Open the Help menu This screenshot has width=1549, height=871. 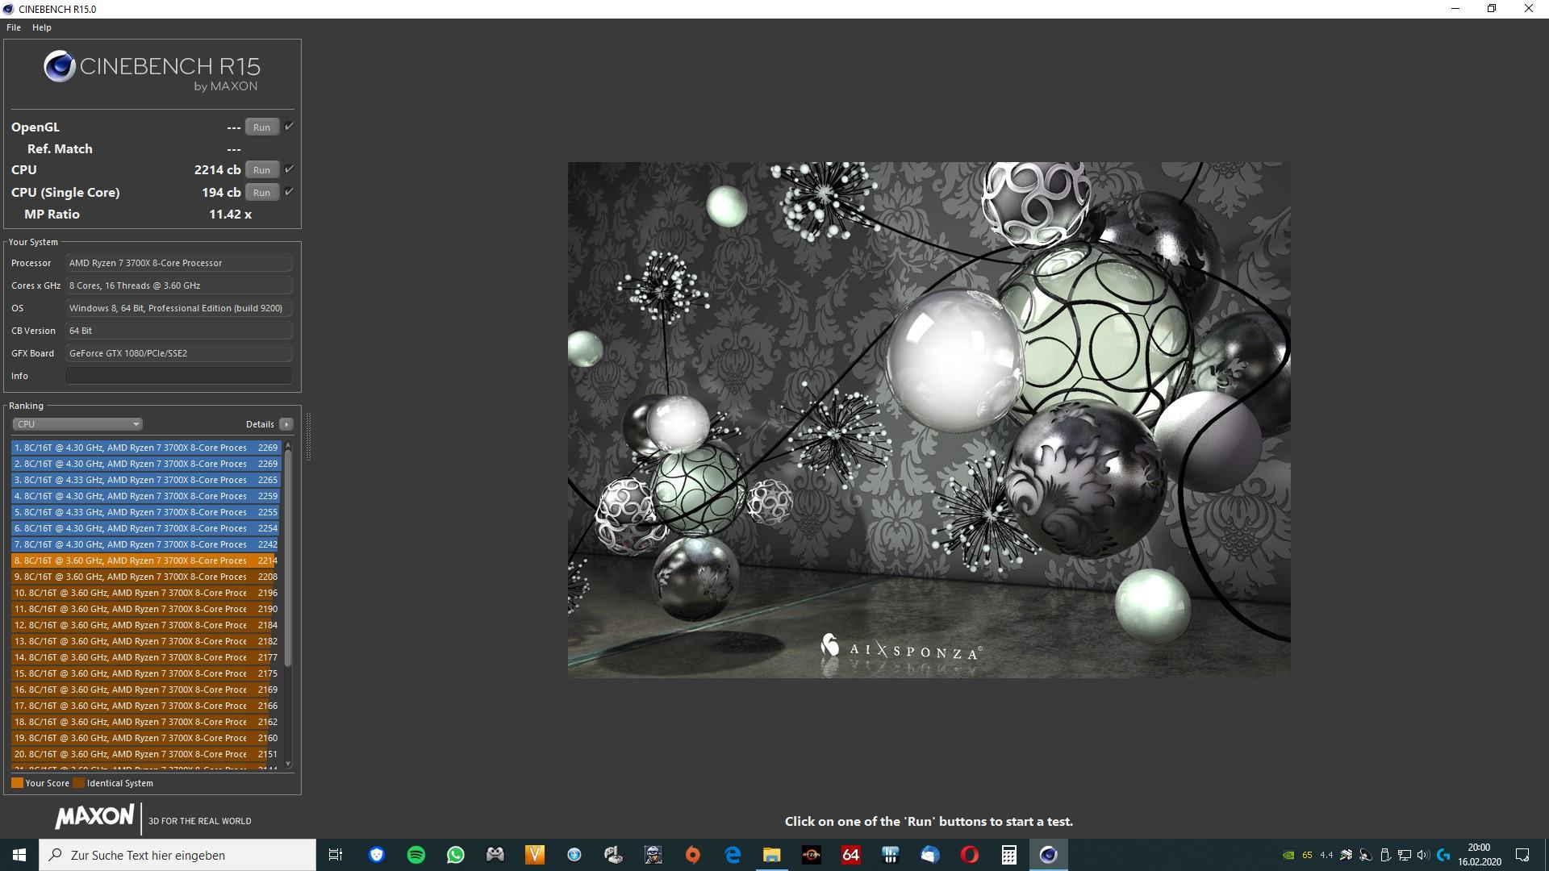[x=42, y=27]
